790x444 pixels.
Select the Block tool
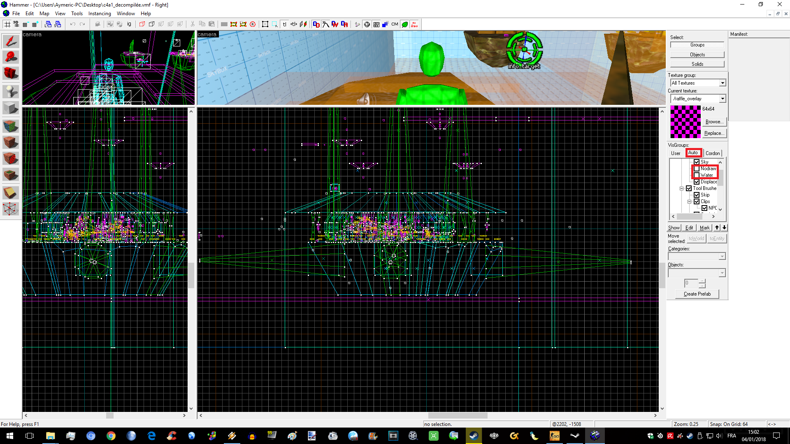click(11, 108)
